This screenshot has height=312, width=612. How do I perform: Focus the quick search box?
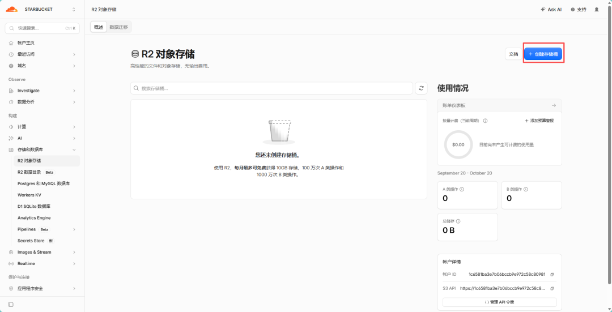point(42,28)
